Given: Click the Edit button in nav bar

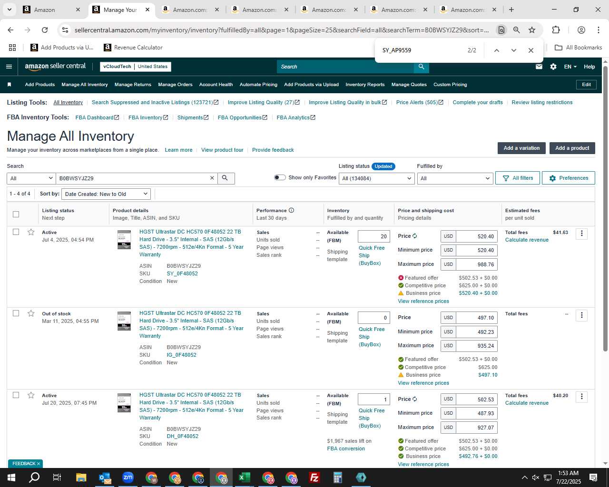Looking at the screenshot, I should 586,85.
